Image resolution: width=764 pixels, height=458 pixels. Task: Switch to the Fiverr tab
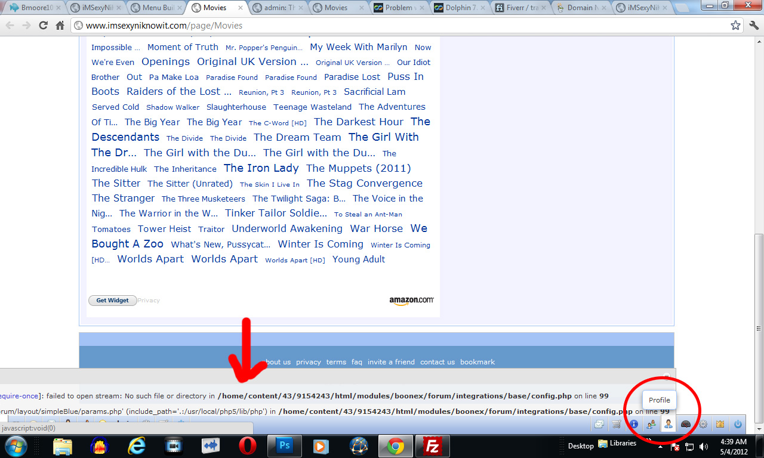click(520, 8)
